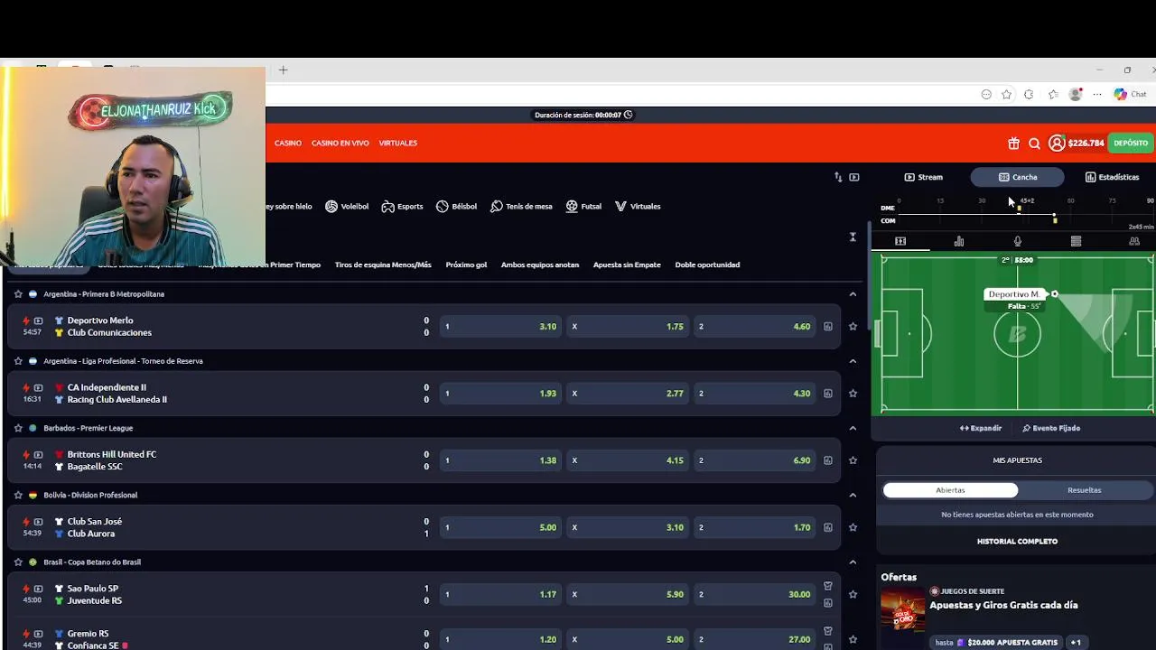1156x650 pixels.
Task: Collapse Argentina Primera B Metropolitana section
Action: click(853, 293)
